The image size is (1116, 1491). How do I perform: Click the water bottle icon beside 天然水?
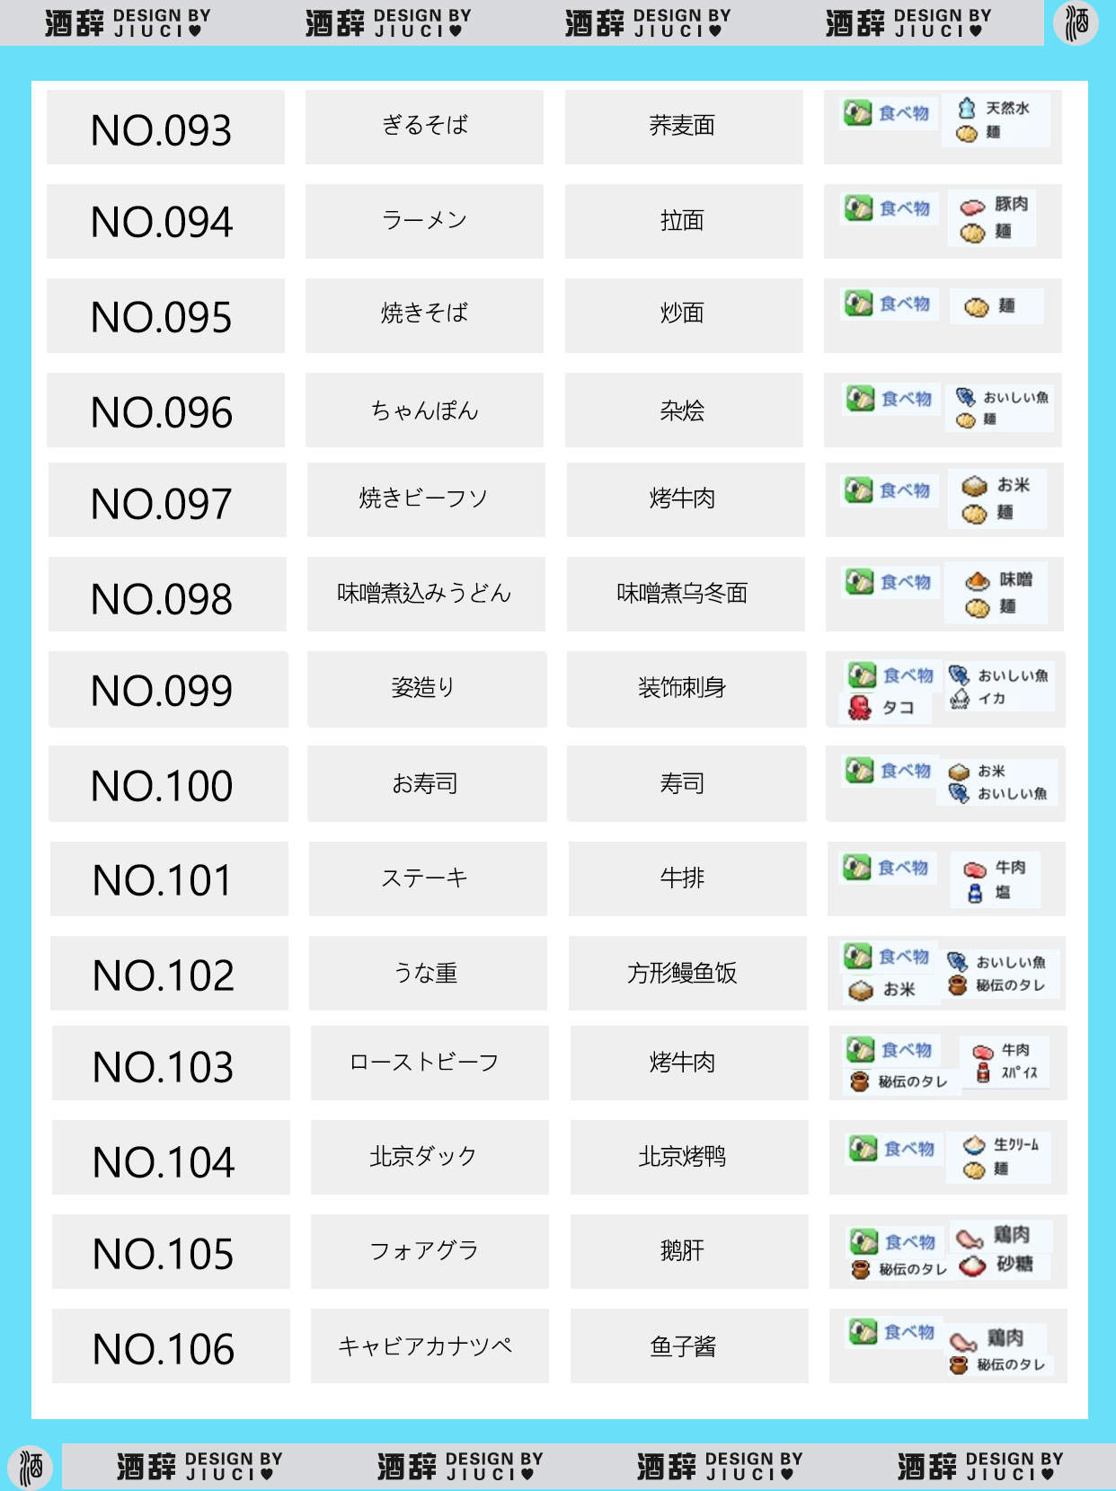(x=967, y=109)
